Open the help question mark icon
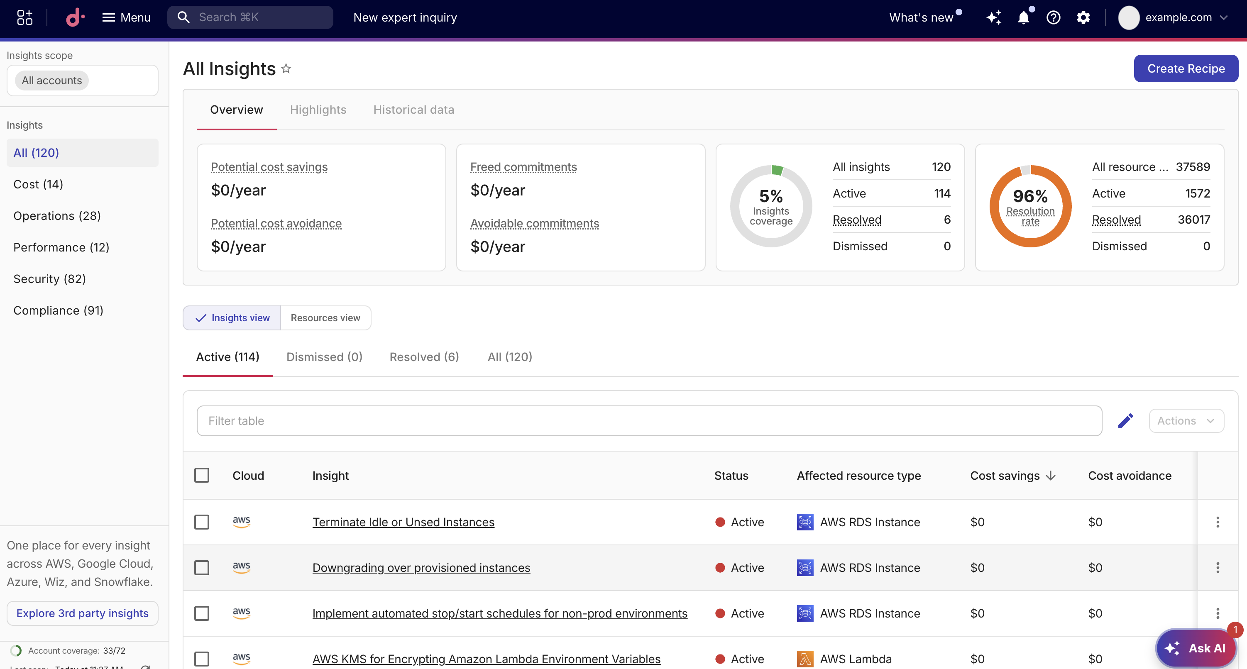 1053,17
